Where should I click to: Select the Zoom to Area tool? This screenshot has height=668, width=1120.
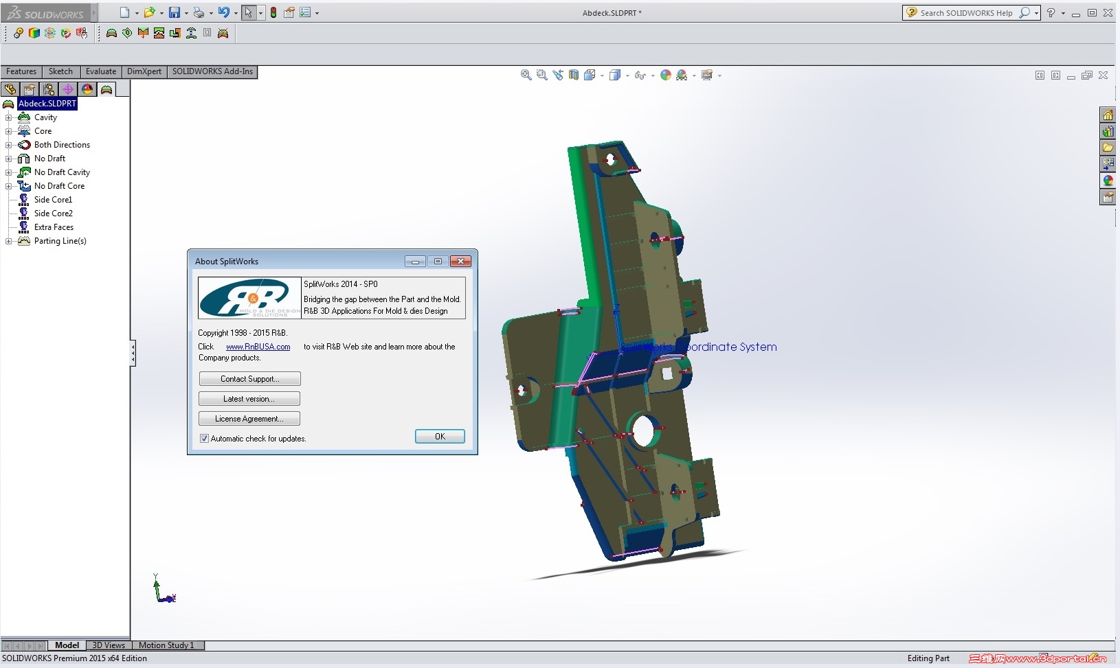coord(542,75)
